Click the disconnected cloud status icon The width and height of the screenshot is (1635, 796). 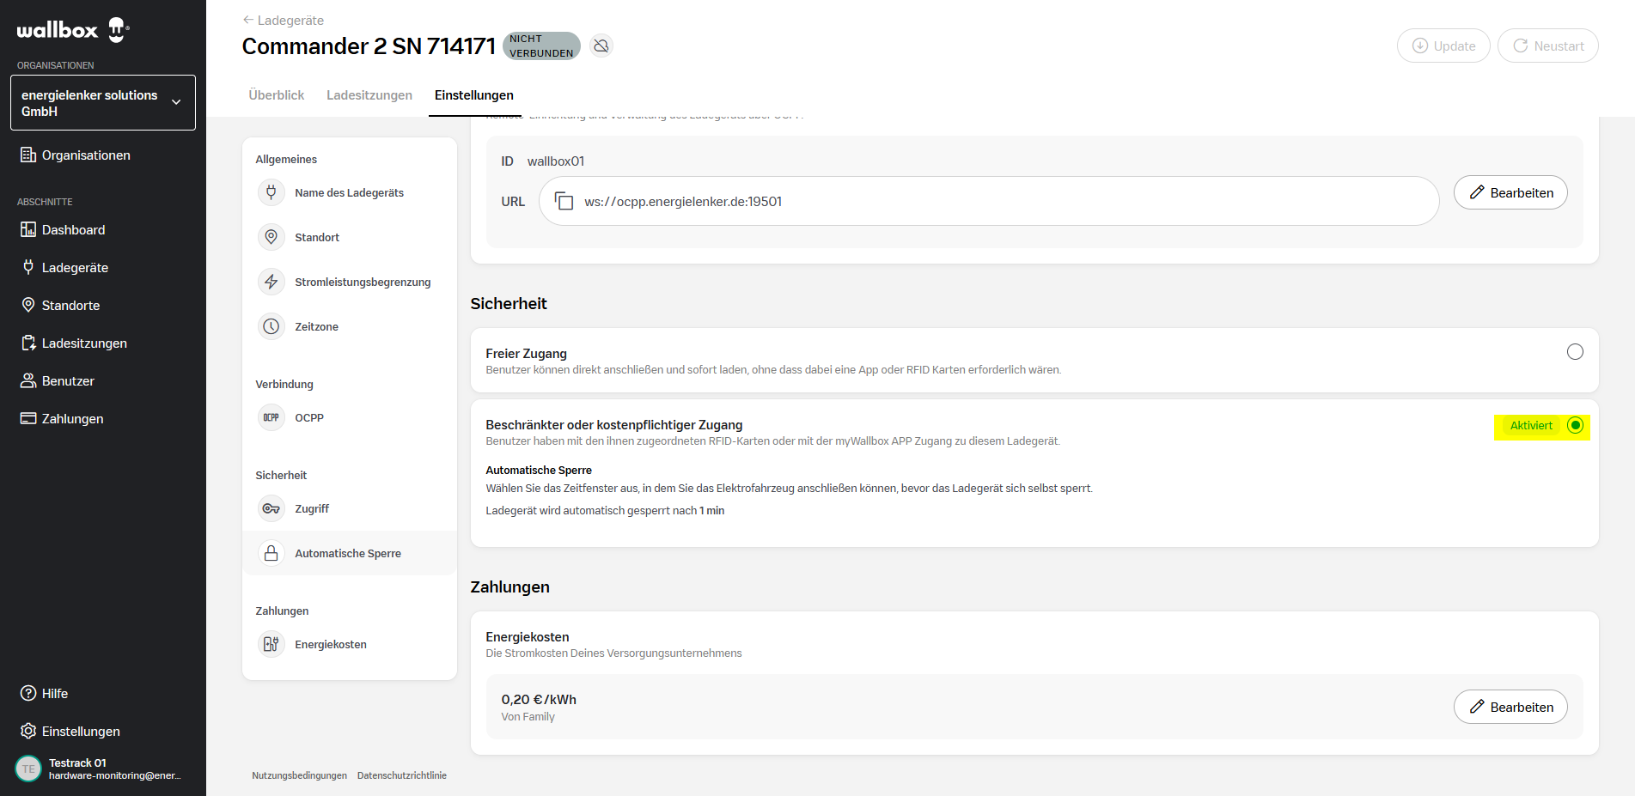601,46
